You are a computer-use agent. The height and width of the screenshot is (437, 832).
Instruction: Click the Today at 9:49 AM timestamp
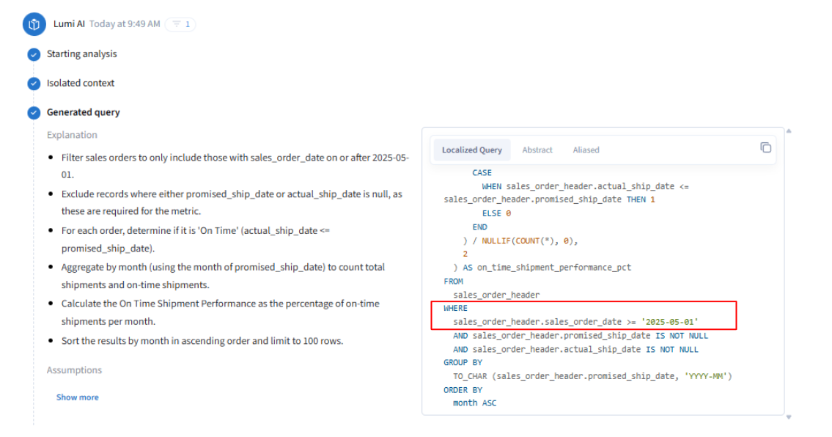pos(125,24)
